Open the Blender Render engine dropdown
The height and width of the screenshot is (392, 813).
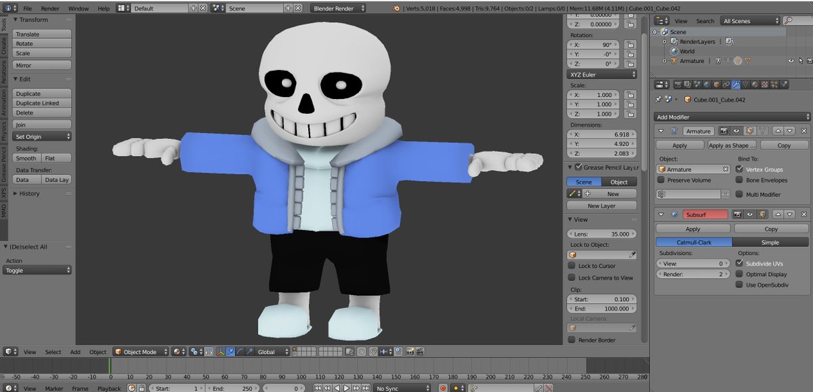point(338,8)
